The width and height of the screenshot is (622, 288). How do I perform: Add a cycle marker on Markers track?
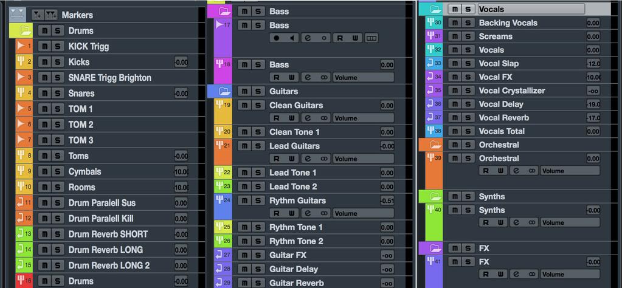pos(51,15)
